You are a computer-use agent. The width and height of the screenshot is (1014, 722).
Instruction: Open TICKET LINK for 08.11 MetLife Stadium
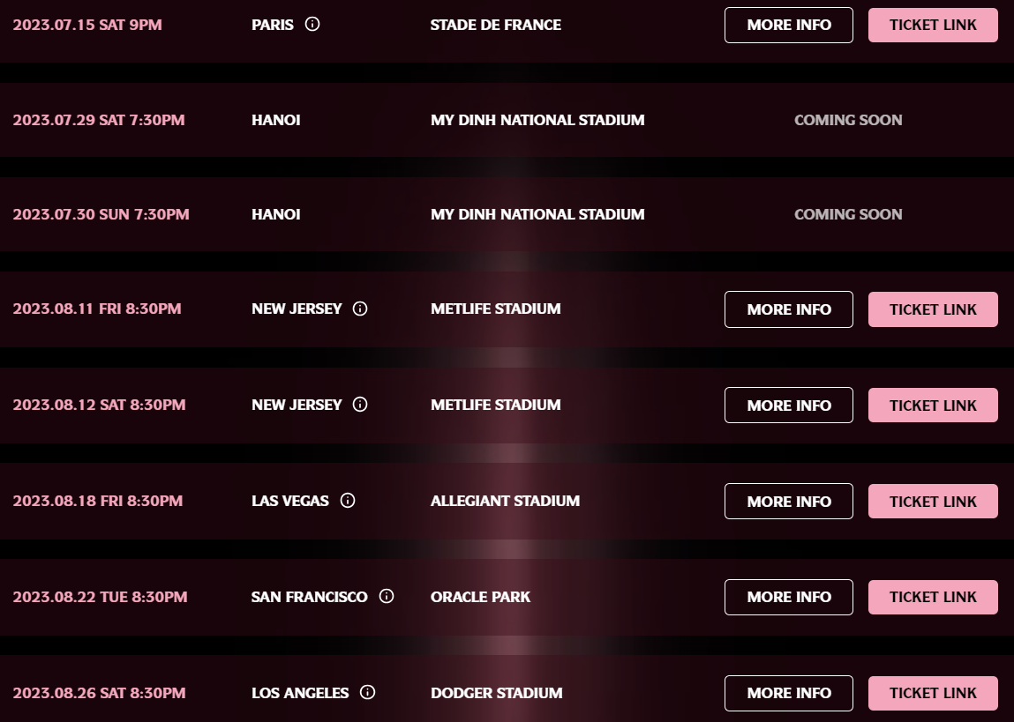tap(933, 309)
